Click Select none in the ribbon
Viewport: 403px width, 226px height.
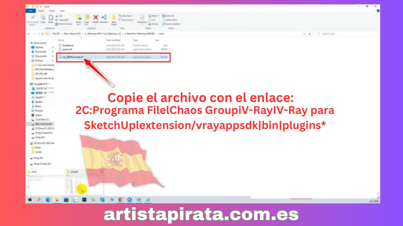[169, 20]
